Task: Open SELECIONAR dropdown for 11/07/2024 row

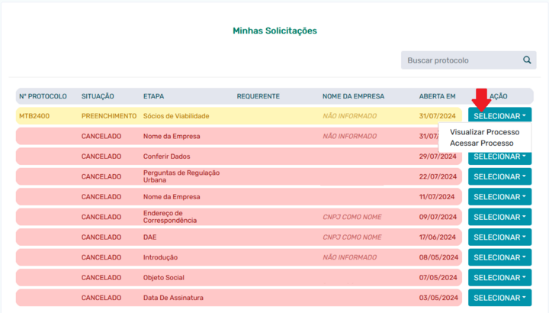Action: click(x=499, y=197)
